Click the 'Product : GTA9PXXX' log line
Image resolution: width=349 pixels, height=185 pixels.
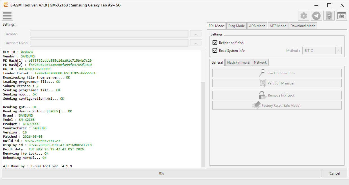pyautogui.click(x=21, y=124)
